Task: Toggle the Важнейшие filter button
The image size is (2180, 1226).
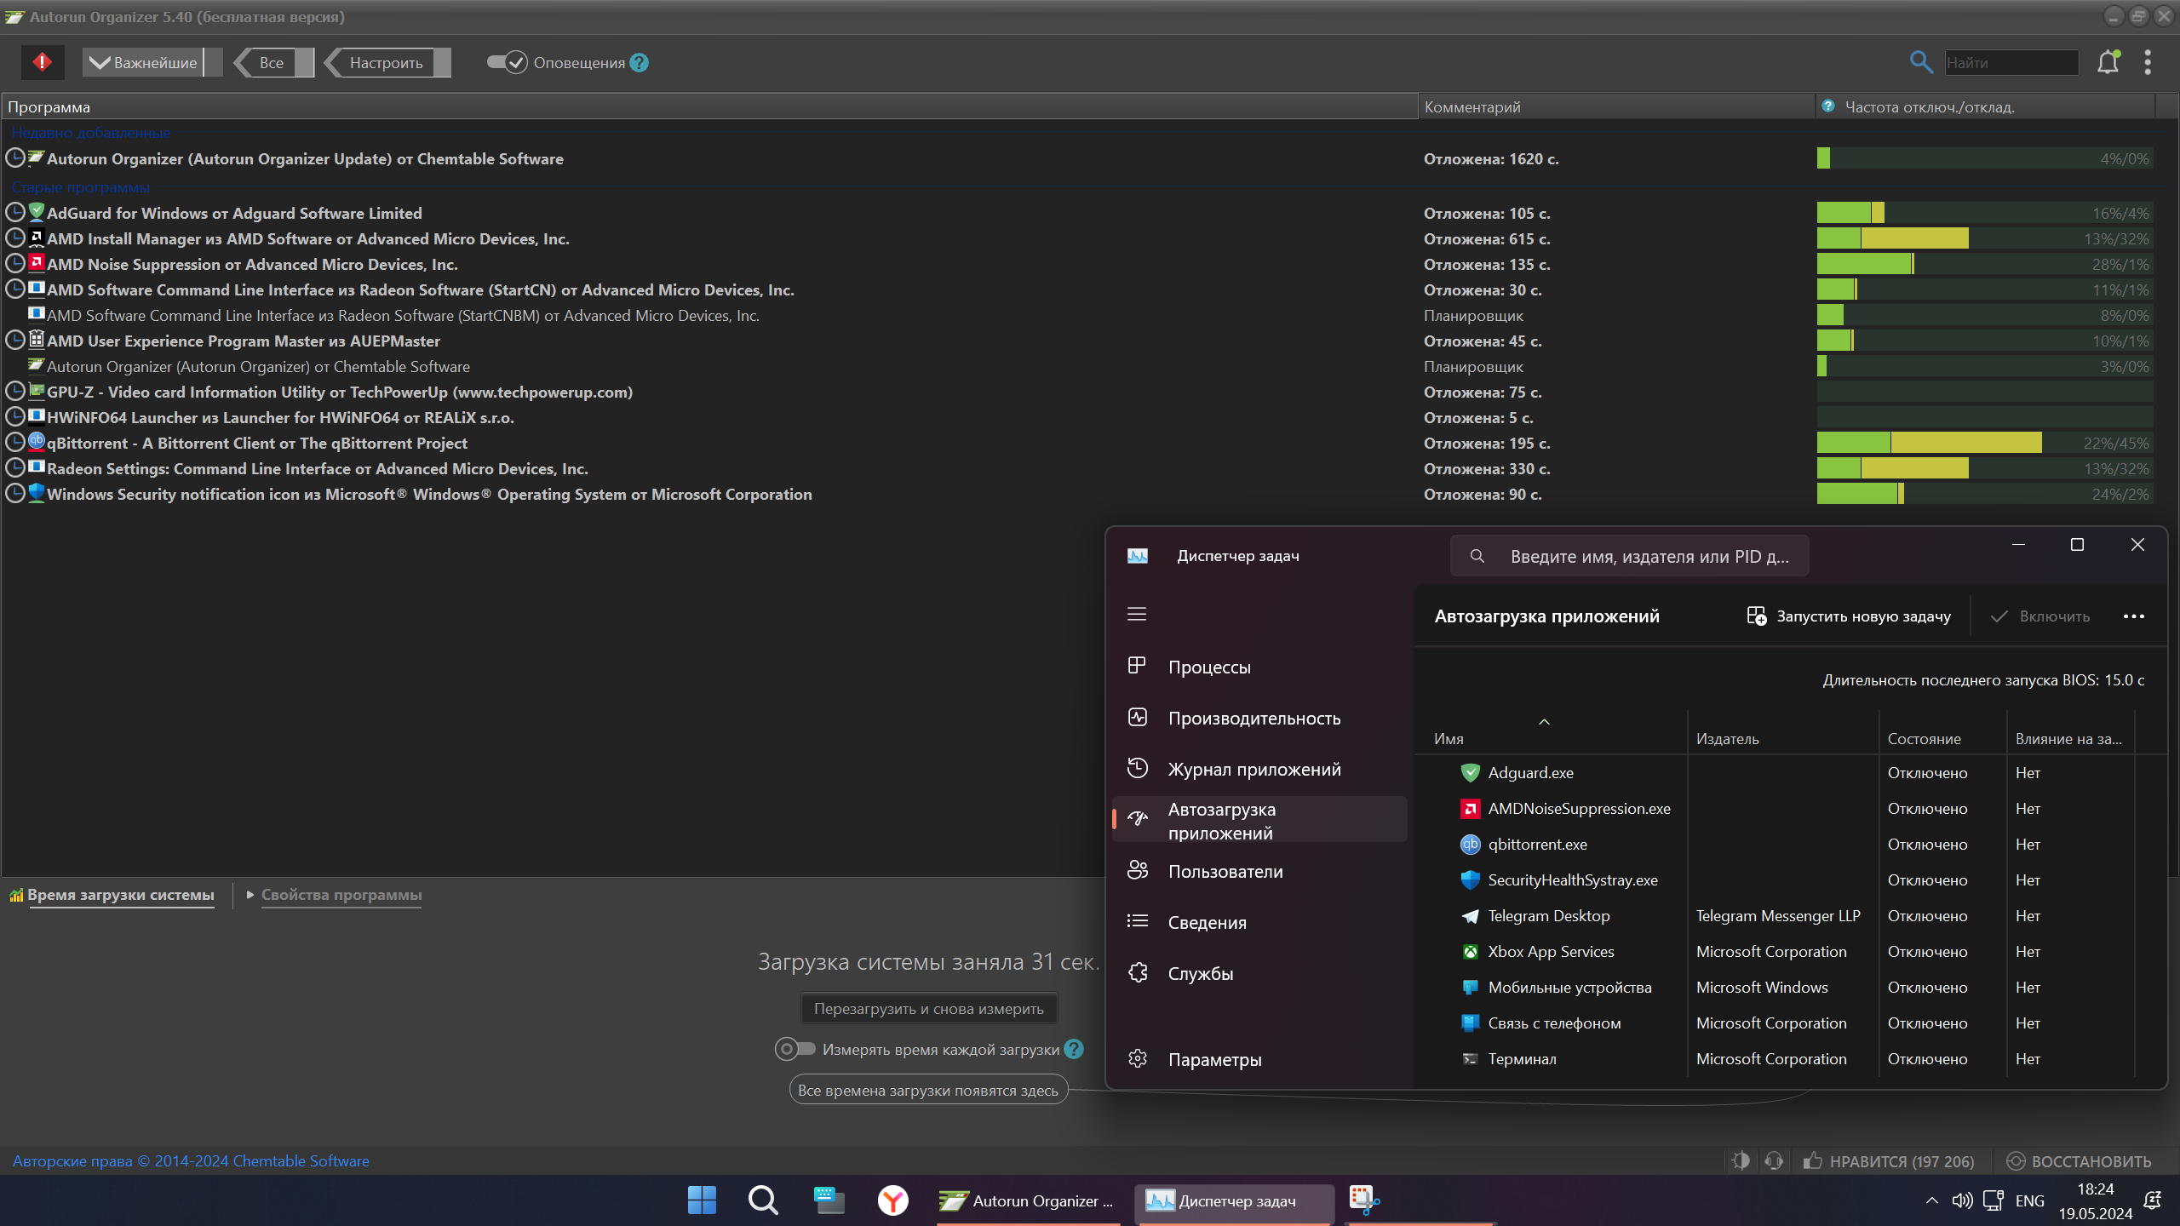Action: [145, 62]
